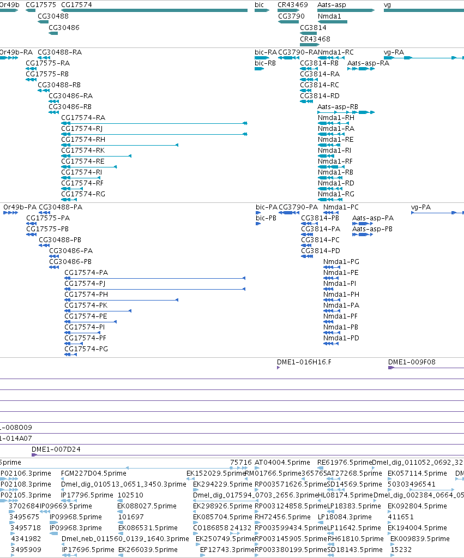Select the CG30486 gene label
This screenshot has height=558, width=464.
click(64, 27)
